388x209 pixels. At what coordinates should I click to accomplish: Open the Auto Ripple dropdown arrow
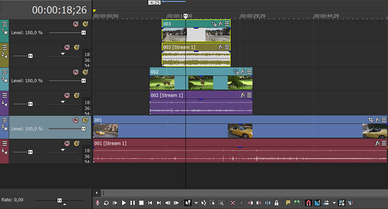tap(334, 203)
